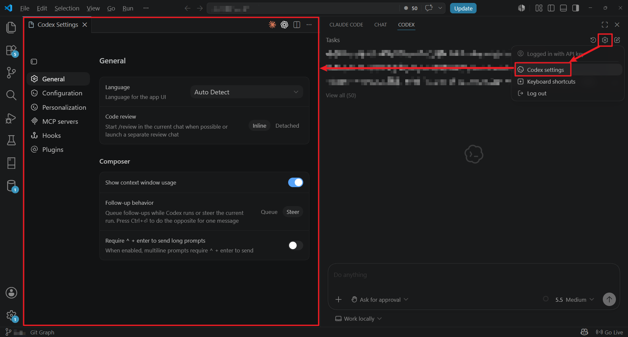Open the Run and Debug view
This screenshot has width=628, height=337.
coord(11,118)
